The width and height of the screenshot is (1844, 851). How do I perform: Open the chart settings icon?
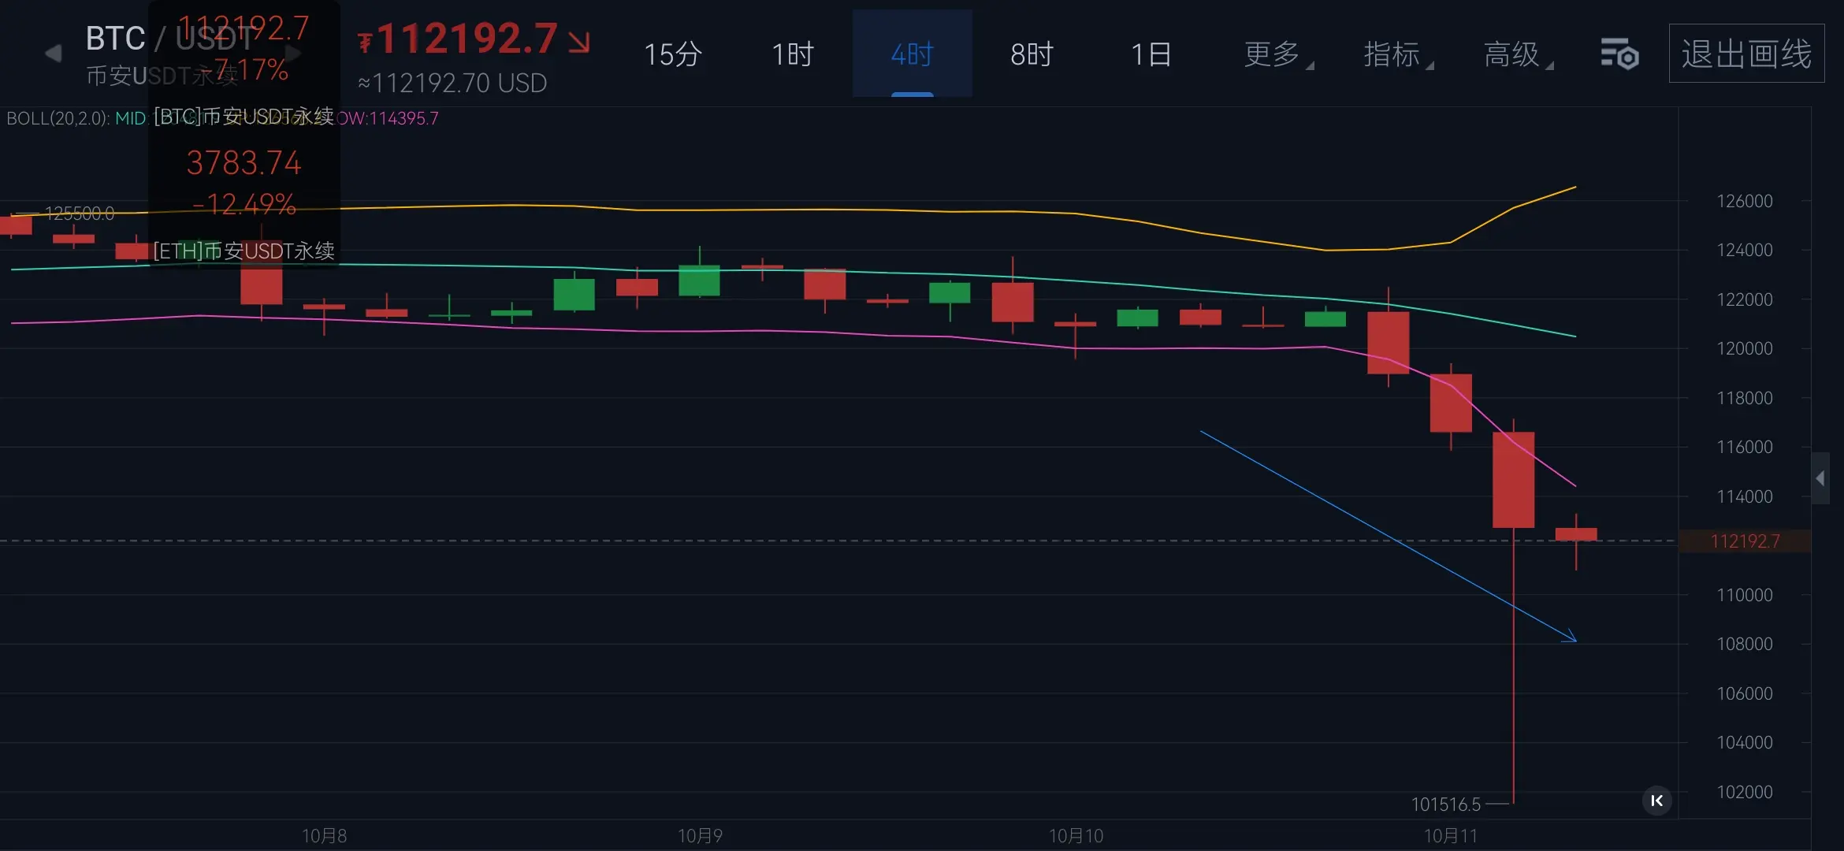[x=1619, y=54]
